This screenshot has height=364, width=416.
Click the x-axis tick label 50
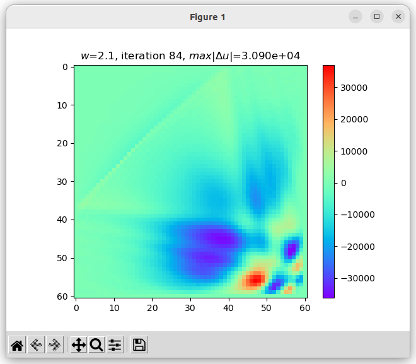[266, 308]
